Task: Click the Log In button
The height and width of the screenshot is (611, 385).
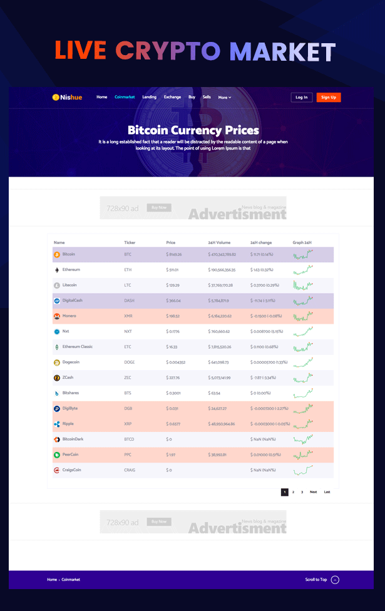Action: 301,97
